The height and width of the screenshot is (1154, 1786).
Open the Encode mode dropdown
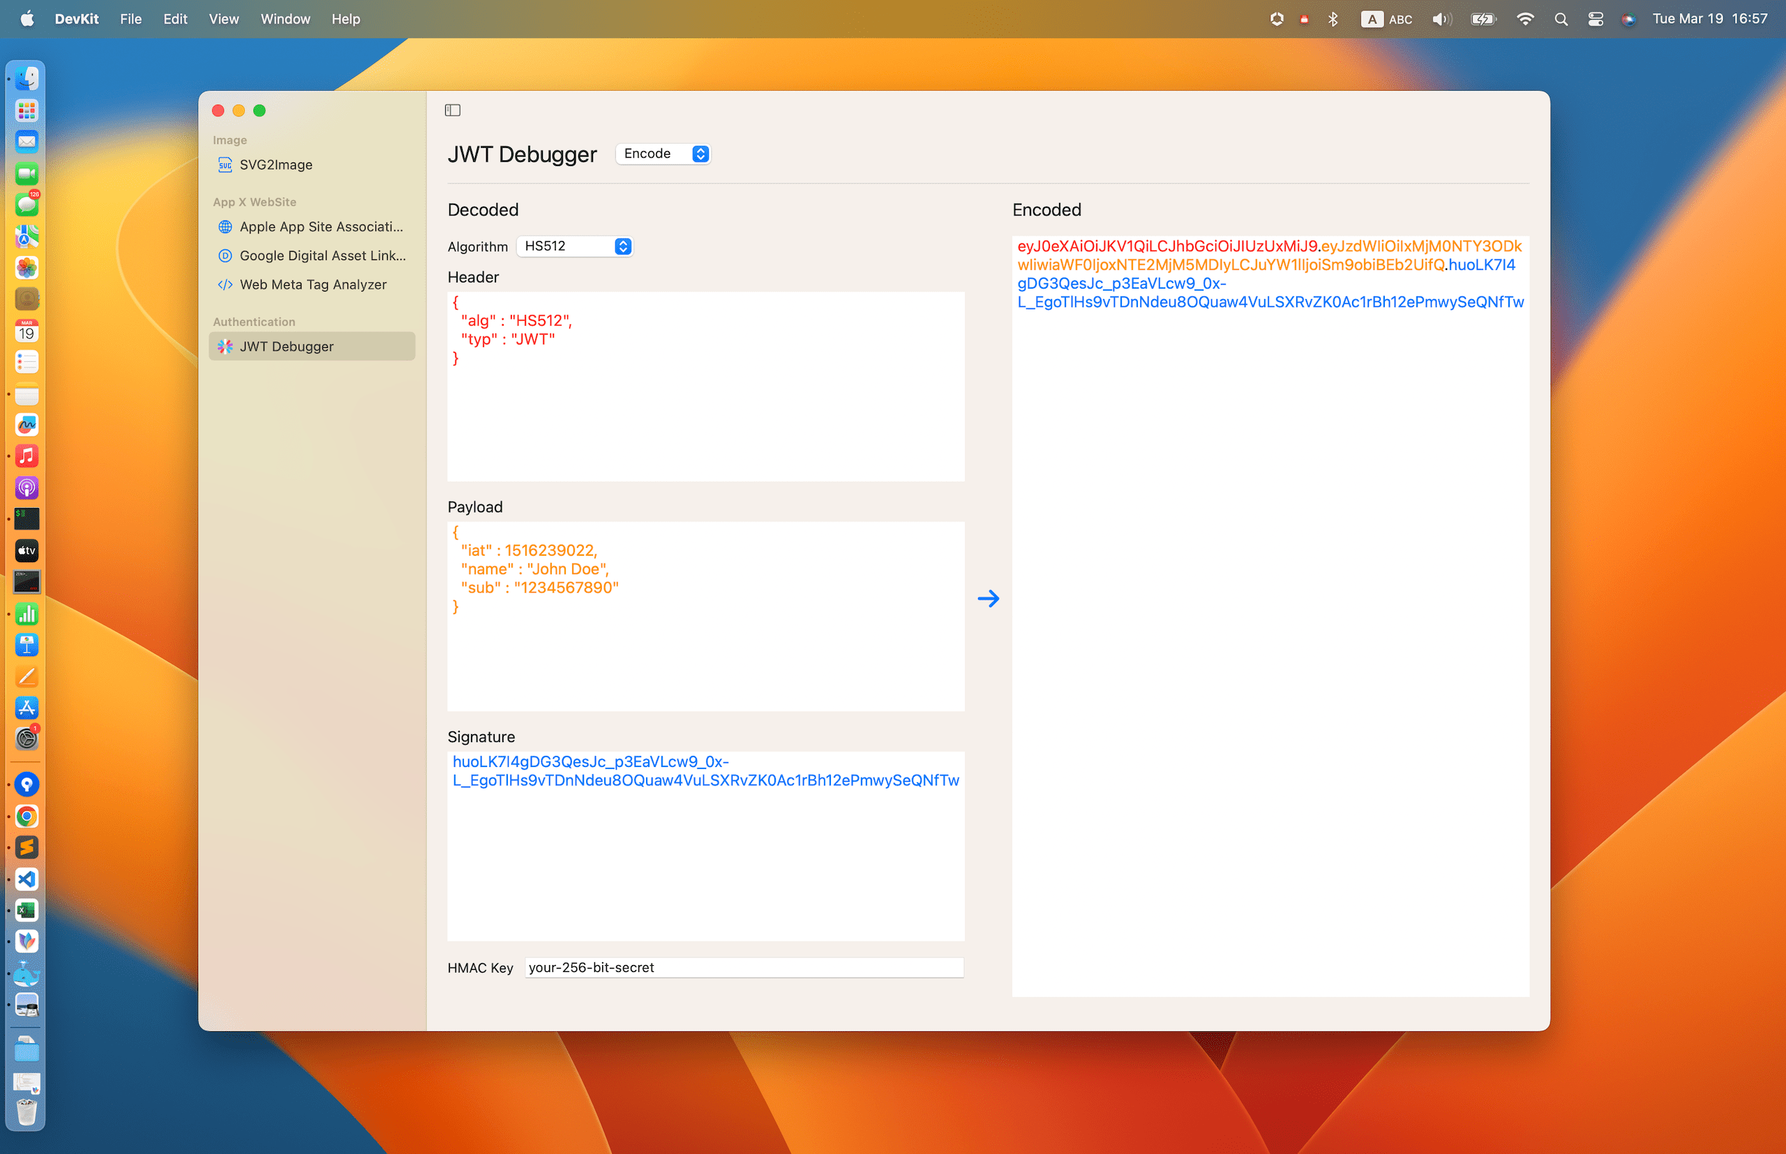point(663,153)
